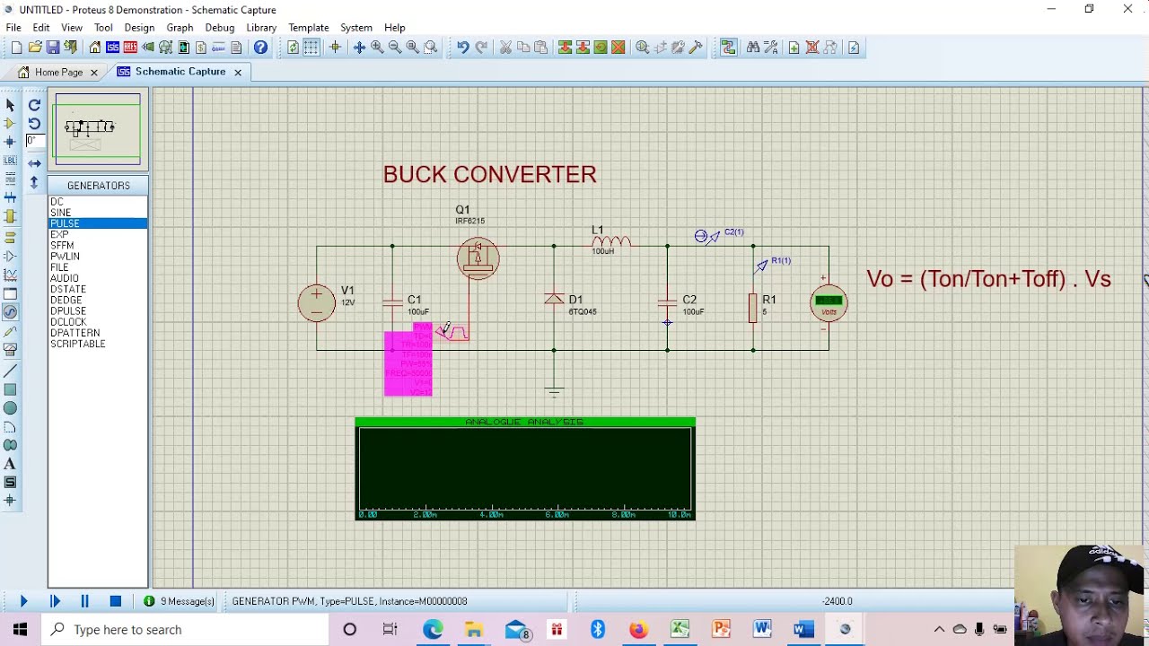This screenshot has width=1149, height=646.
Task: Open the File menu
Action: coord(13,28)
